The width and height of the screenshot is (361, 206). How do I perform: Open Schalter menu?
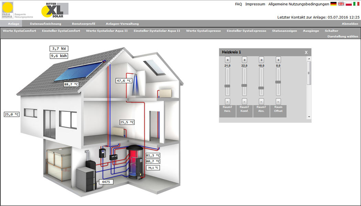pyautogui.click(x=331, y=31)
